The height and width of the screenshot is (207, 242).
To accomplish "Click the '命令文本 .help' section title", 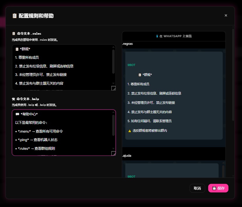I will (28, 99).
